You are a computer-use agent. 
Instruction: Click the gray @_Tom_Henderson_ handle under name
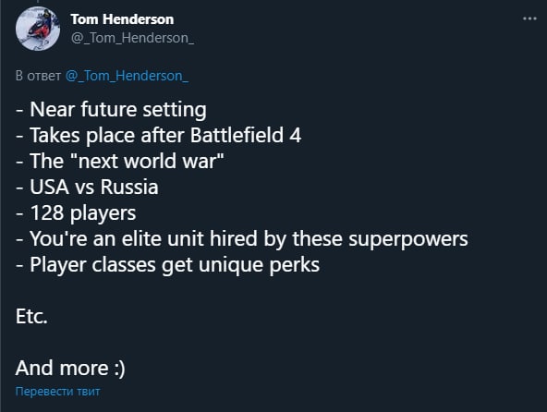pos(132,38)
